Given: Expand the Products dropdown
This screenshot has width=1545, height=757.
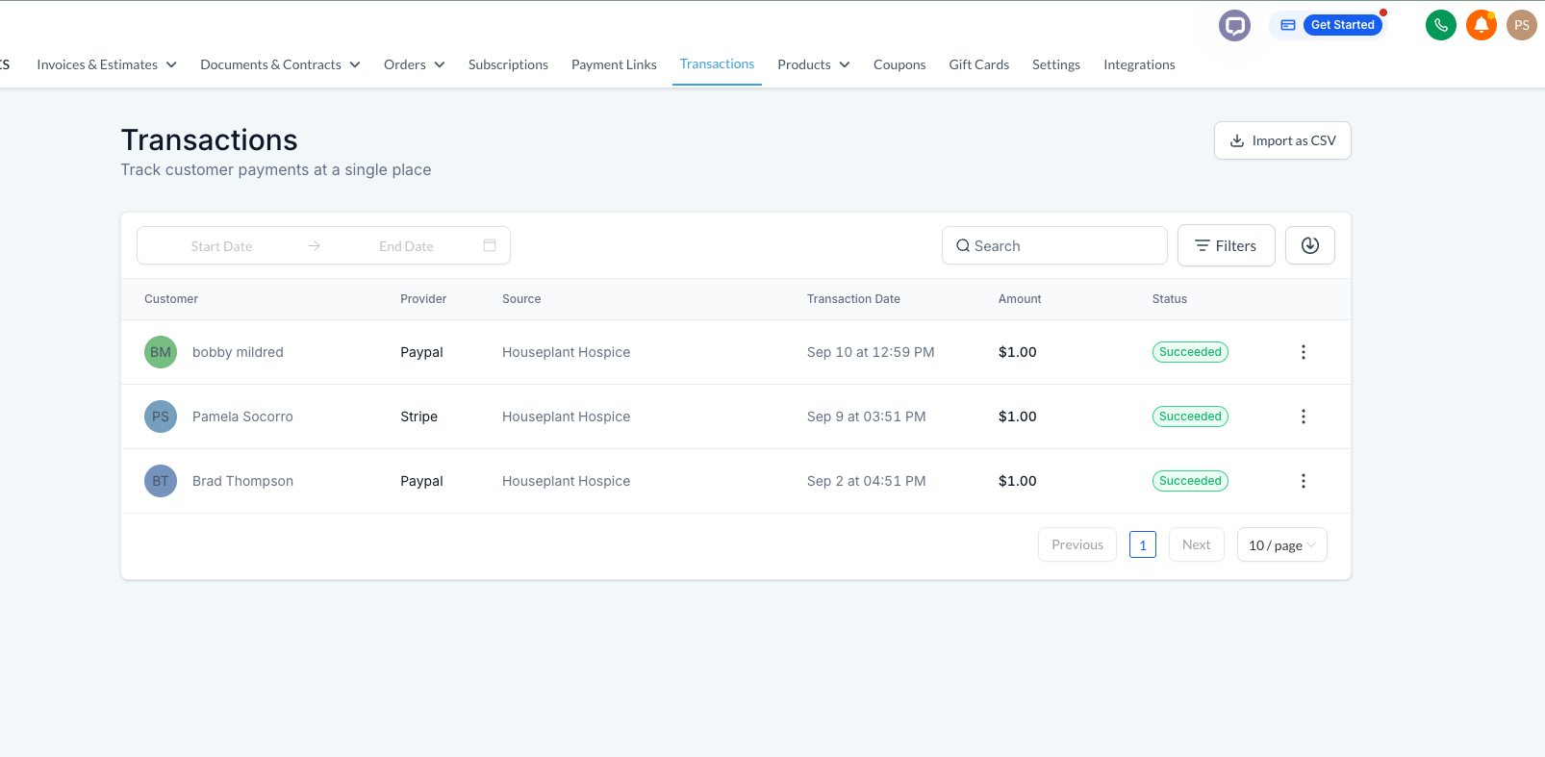Looking at the screenshot, I should coord(814,64).
